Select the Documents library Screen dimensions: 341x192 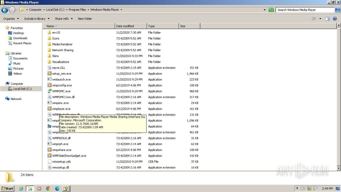20,58
